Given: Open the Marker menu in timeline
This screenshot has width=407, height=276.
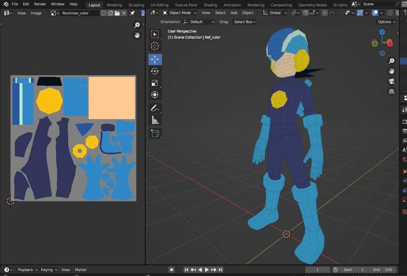Looking at the screenshot, I should (81, 270).
